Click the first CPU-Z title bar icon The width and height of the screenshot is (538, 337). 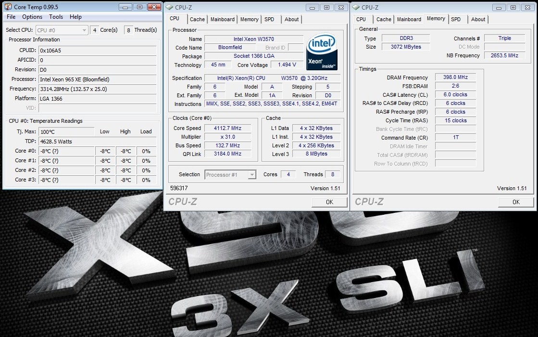[x=169, y=7]
